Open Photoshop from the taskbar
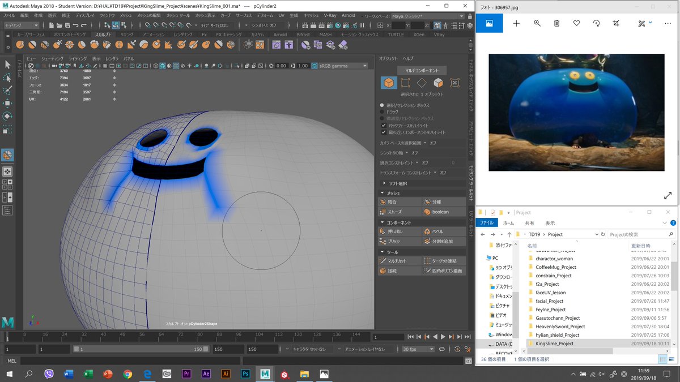 pyautogui.click(x=245, y=374)
